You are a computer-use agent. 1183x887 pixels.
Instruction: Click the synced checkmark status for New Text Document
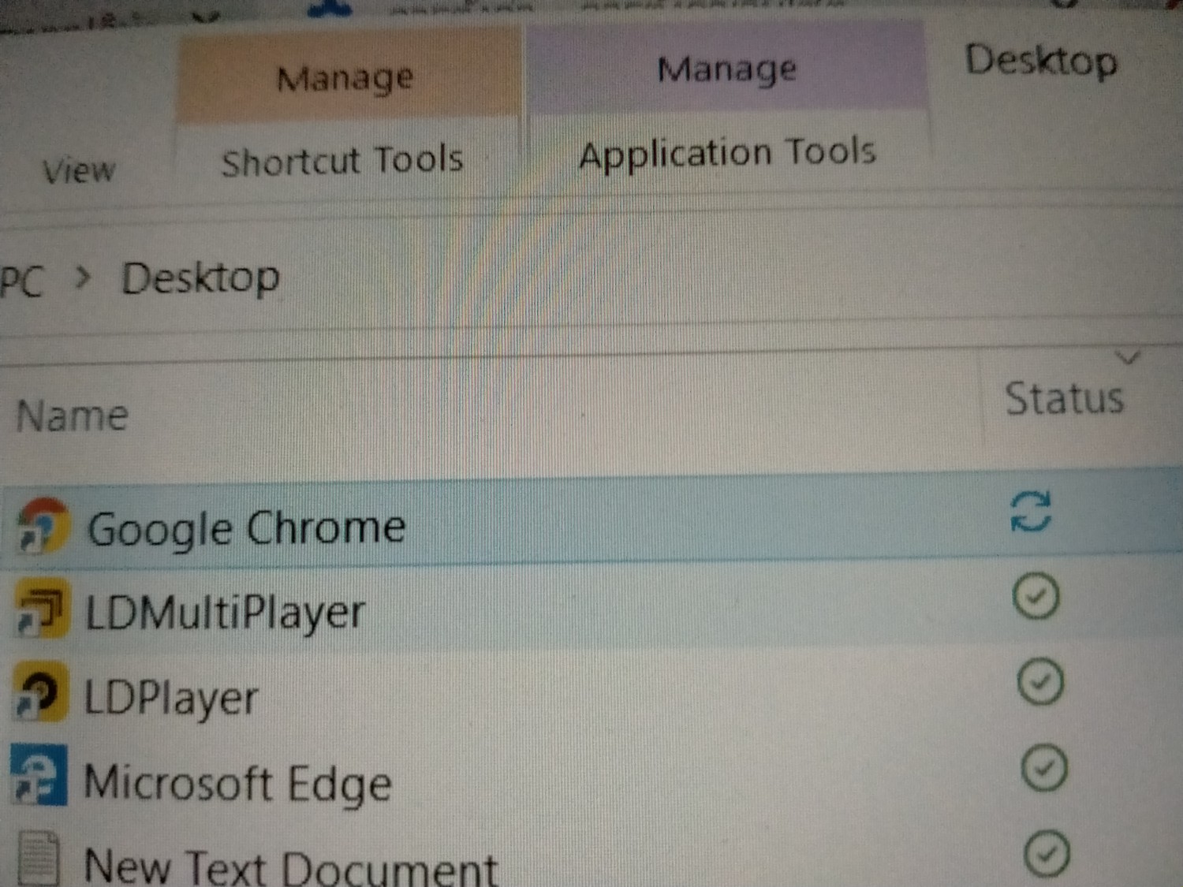click(x=1047, y=854)
